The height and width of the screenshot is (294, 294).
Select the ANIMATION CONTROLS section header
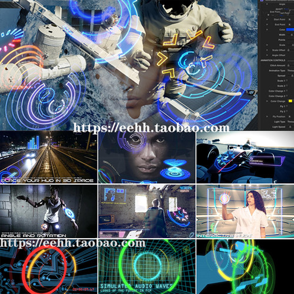[273, 60]
